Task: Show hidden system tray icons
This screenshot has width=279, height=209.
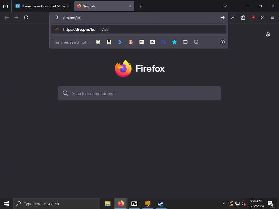Action: click(x=224, y=204)
